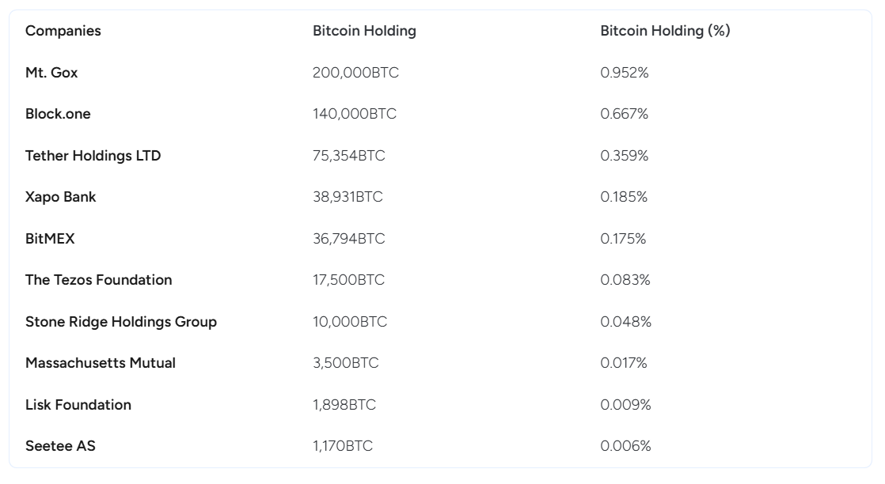Select the 1,170BTC holding value
The image size is (885, 484).
click(343, 445)
